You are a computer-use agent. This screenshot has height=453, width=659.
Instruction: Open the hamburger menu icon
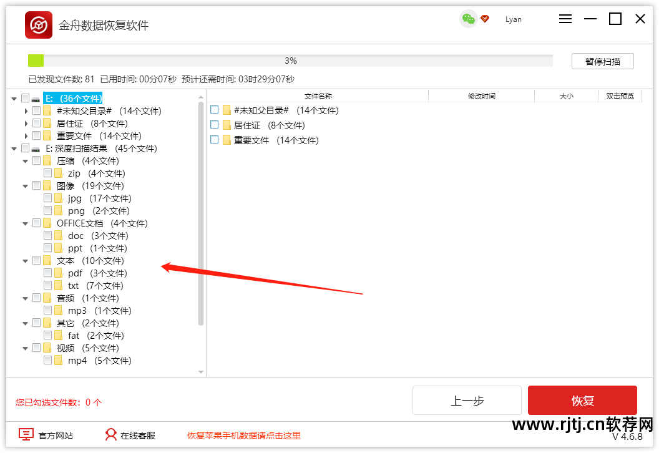(x=565, y=19)
